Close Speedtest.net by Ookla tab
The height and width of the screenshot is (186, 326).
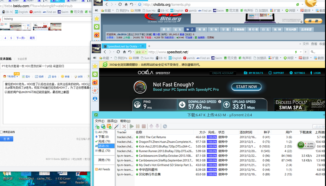143,46
